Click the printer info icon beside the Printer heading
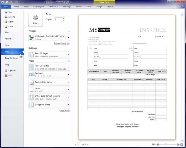The image size is (186, 148). [69, 31]
